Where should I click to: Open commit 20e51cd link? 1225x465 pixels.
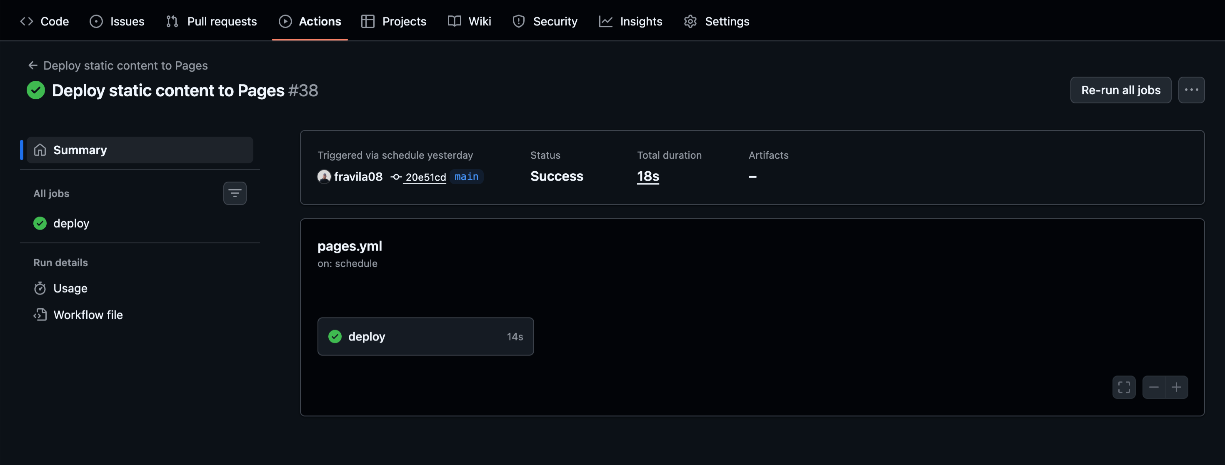tap(425, 177)
